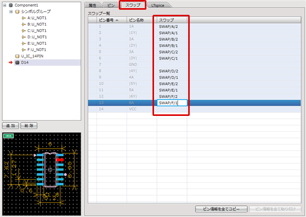Screen dimensions: 306x217
Task: Select U_IC_14PIN in the tree
Action: [32, 56]
